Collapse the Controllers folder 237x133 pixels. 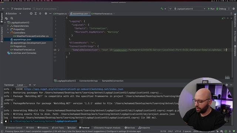pyautogui.click(x=8, y=33)
